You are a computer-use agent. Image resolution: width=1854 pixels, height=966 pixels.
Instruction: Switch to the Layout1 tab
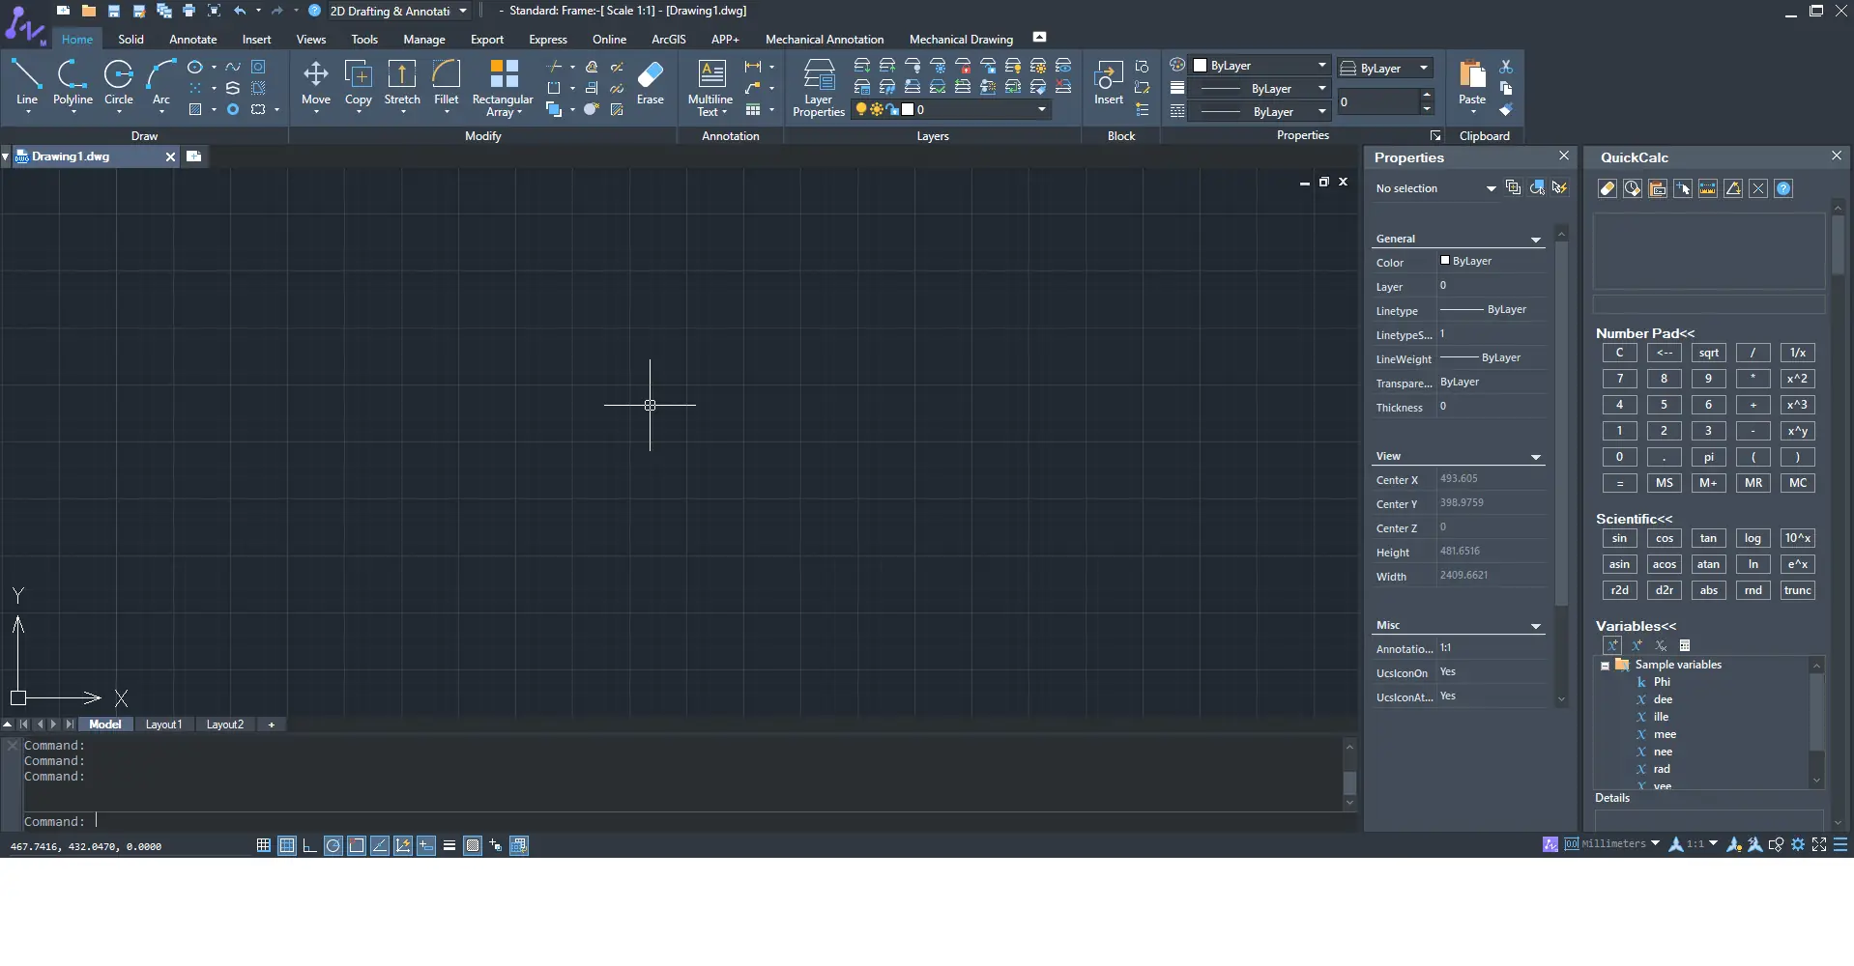coord(163,724)
